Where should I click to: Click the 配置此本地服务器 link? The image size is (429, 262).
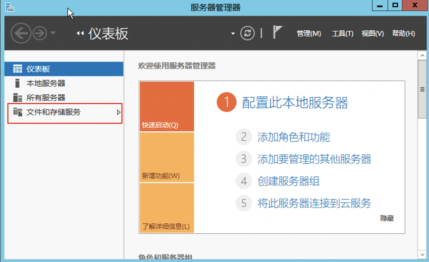point(295,103)
